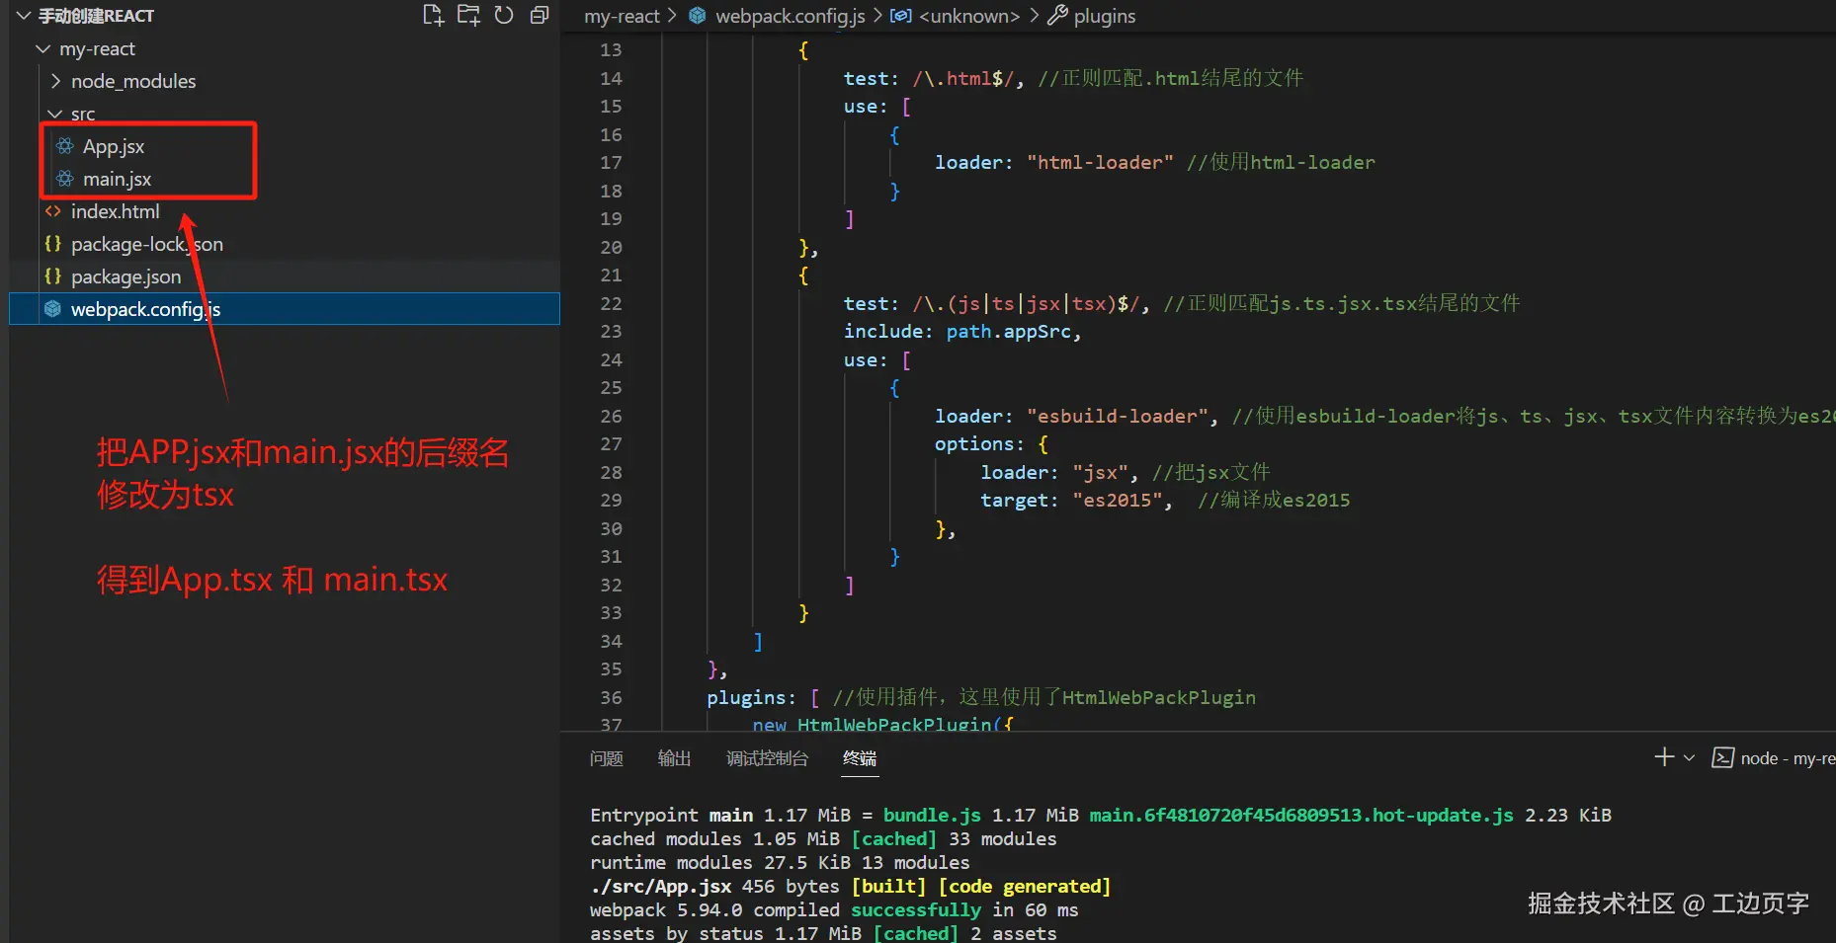Image resolution: width=1836 pixels, height=943 pixels.
Task: Click the hot-update.js filename in the terminal
Action: pyautogui.click(x=1301, y=815)
